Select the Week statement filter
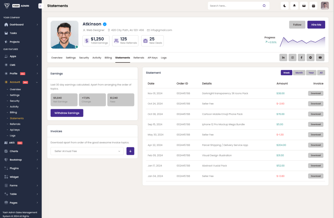 286,73
